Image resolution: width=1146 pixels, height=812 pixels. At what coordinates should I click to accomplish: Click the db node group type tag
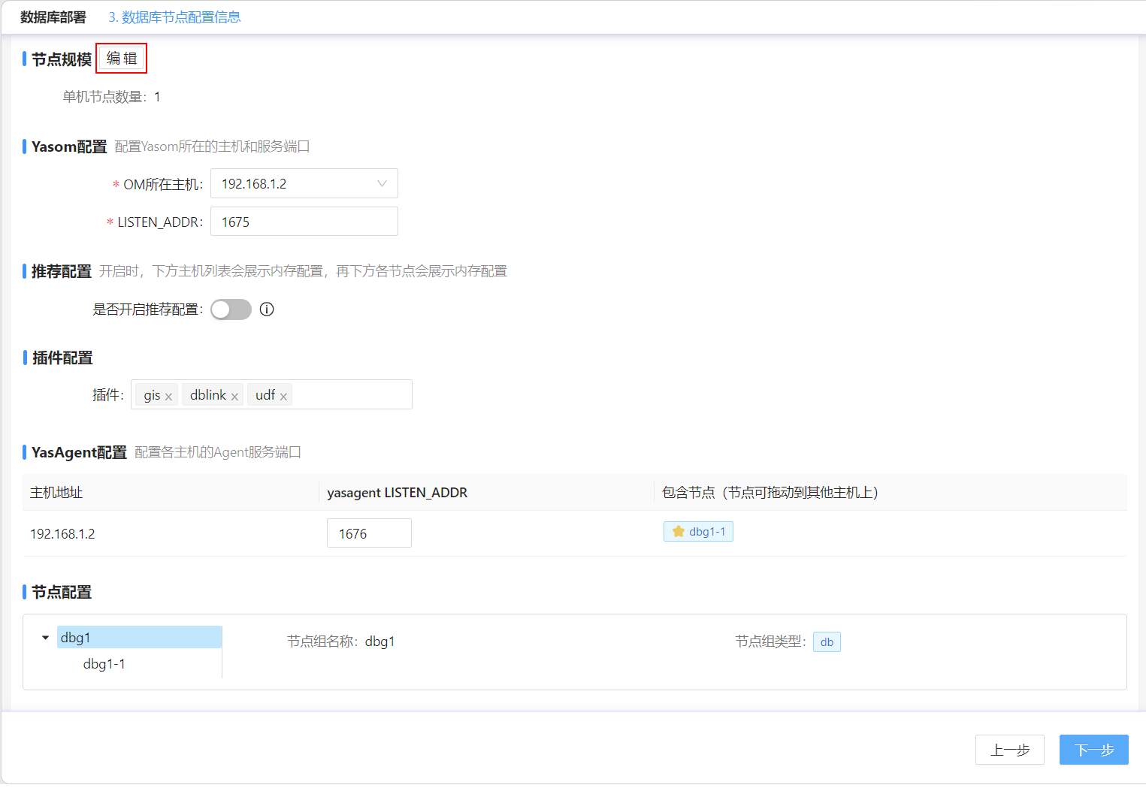point(827,642)
